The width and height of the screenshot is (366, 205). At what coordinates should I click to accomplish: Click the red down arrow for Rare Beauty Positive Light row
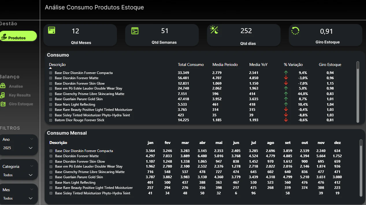pos(286,109)
